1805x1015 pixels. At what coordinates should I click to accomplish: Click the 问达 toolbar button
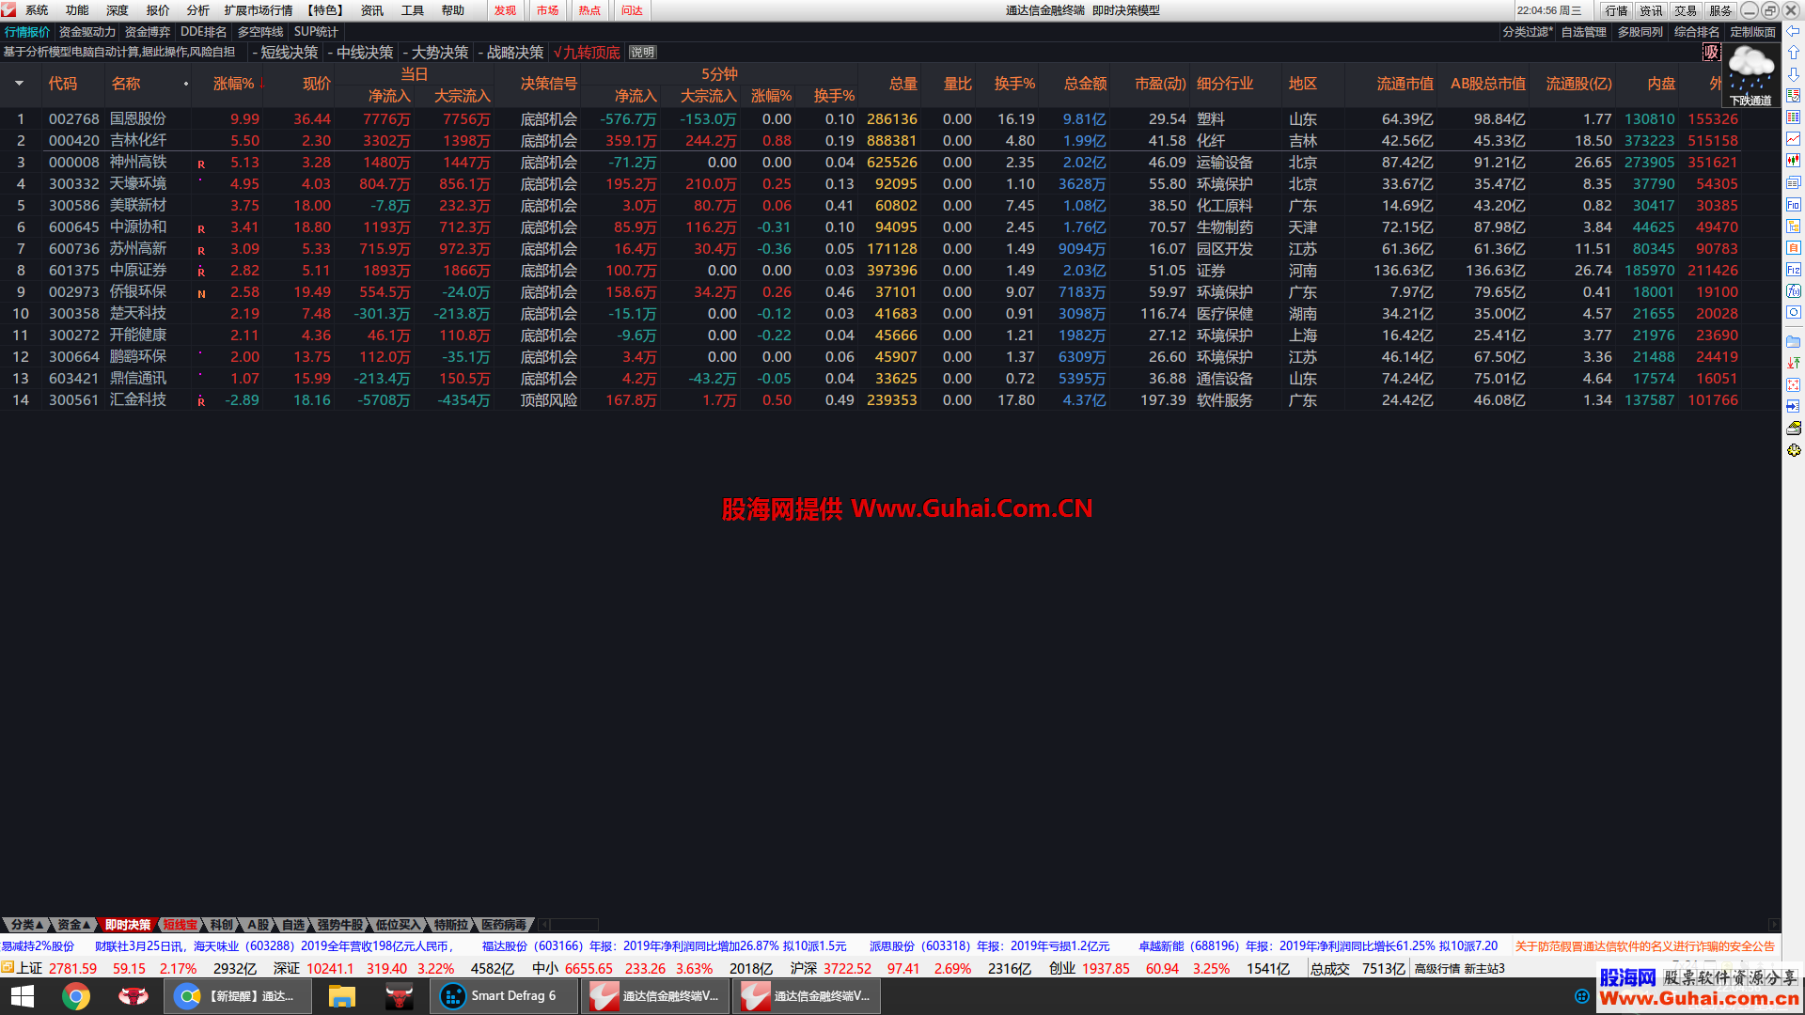tap(632, 10)
